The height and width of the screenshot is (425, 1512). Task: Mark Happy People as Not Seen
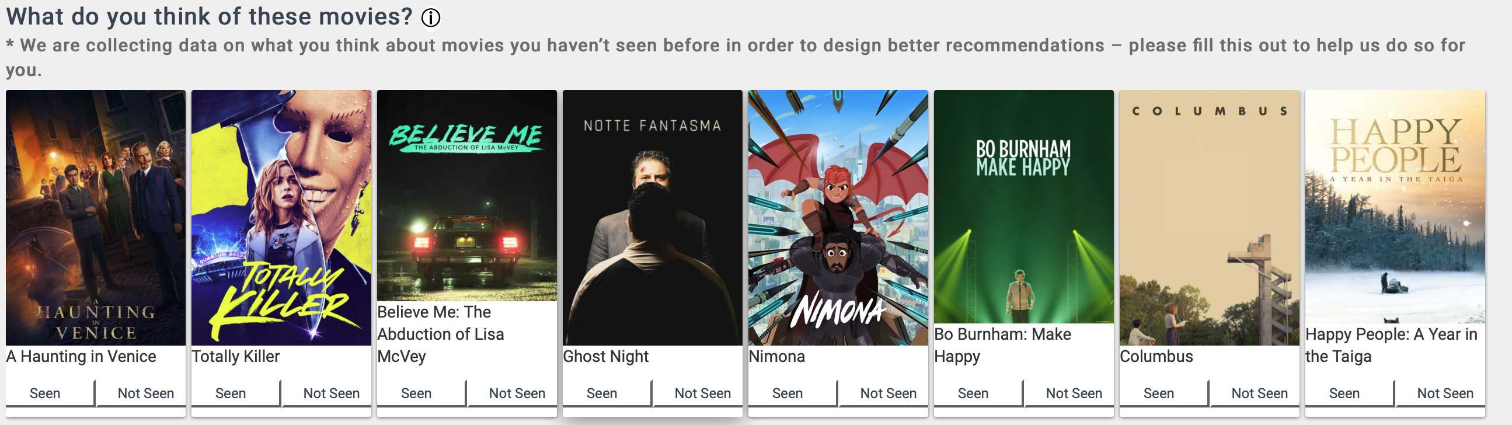coord(1445,393)
